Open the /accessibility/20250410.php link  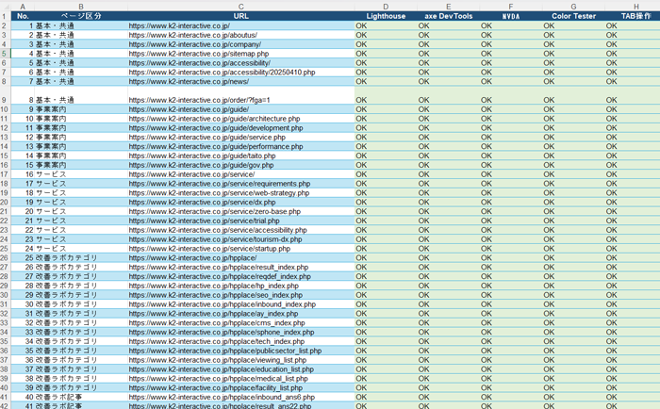pos(222,72)
